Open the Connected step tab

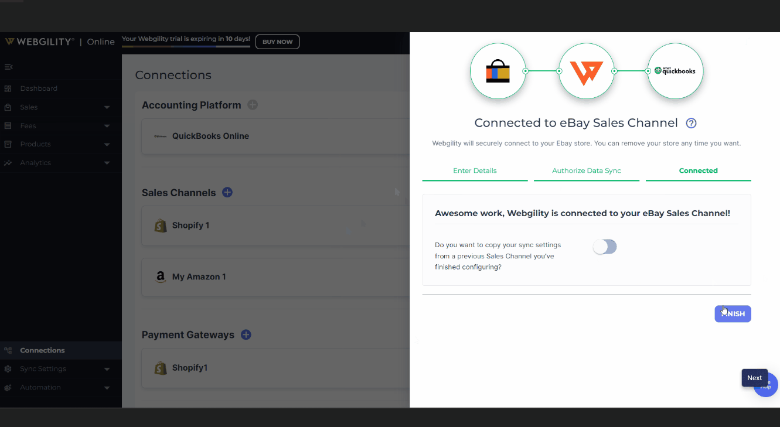pyautogui.click(x=699, y=170)
